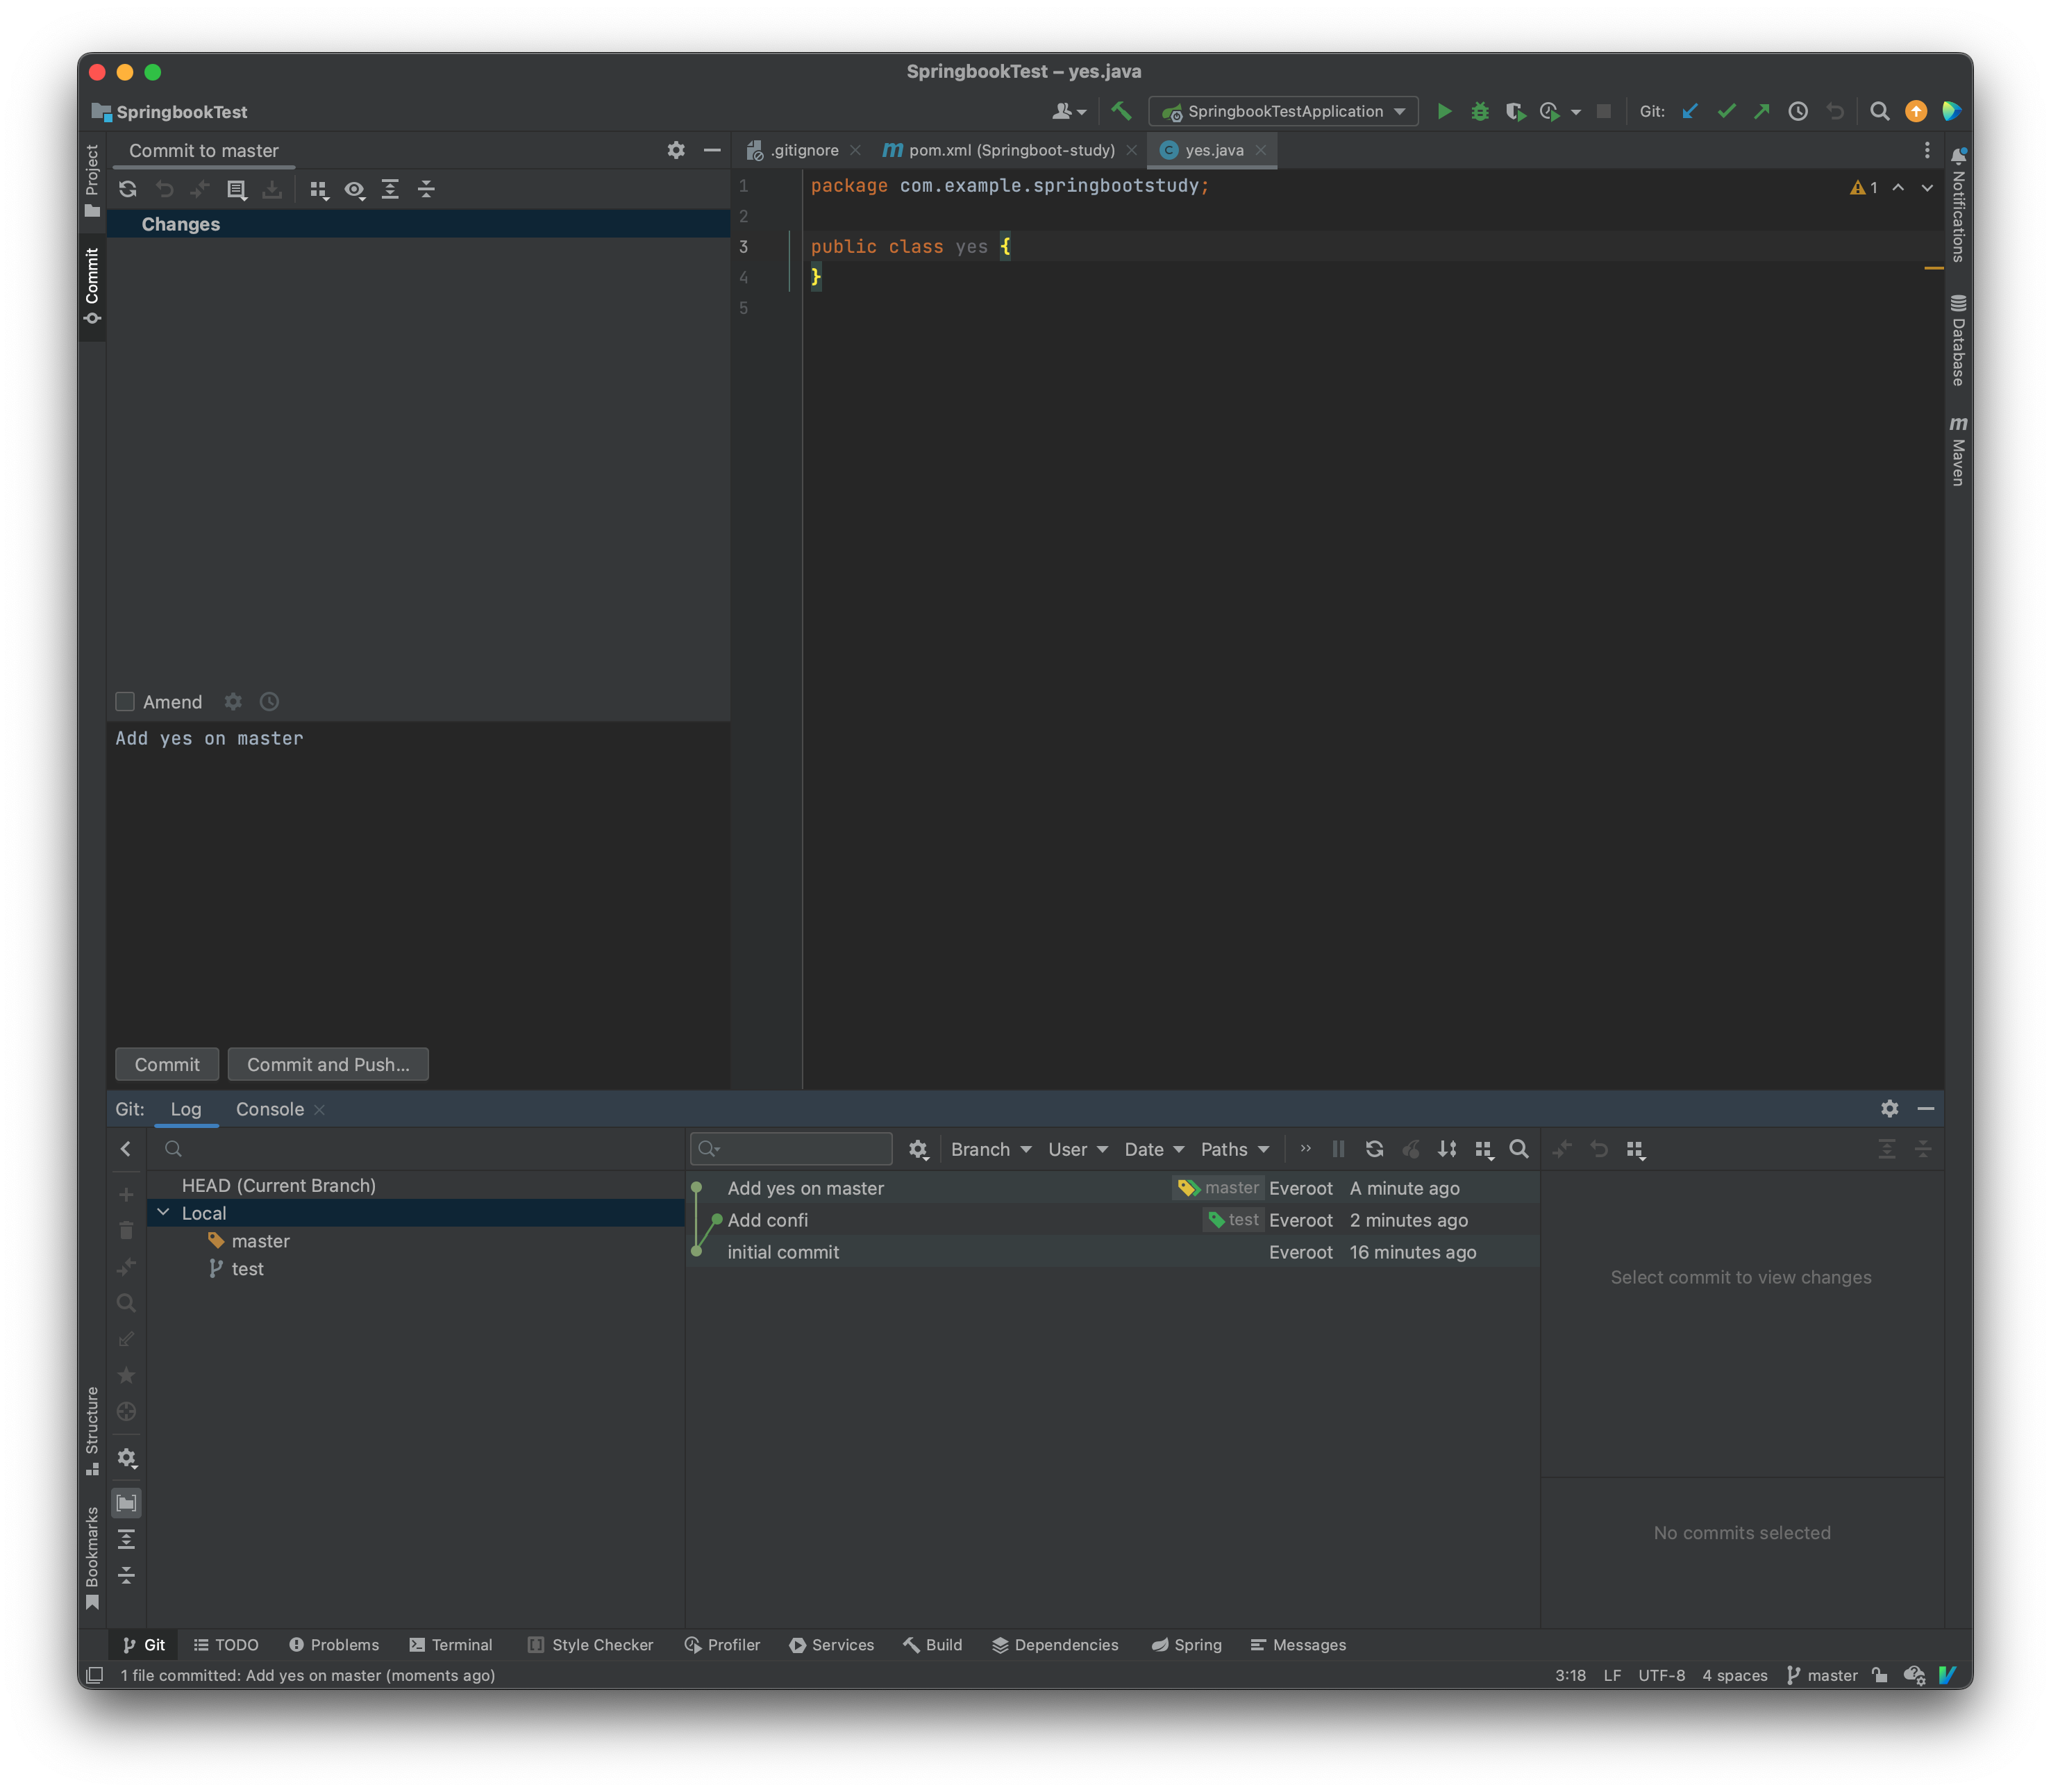Click the Git commit checkmark icon

click(1726, 111)
